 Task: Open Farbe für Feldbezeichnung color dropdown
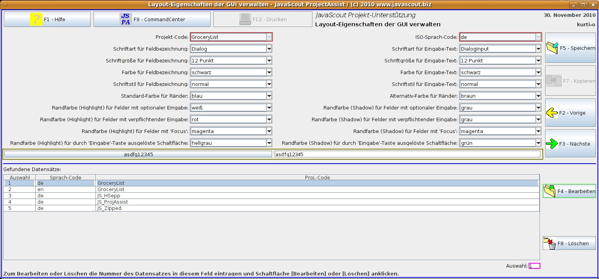(269, 73)
